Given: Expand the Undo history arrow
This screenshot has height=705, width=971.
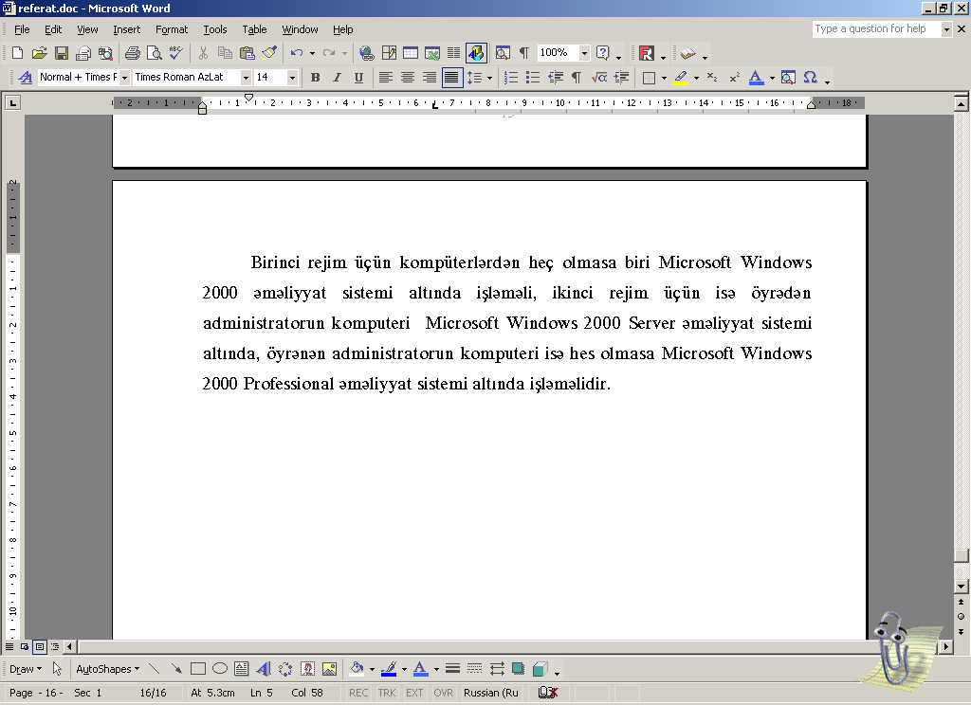Looking at the screenshot, I should point(312,53).
